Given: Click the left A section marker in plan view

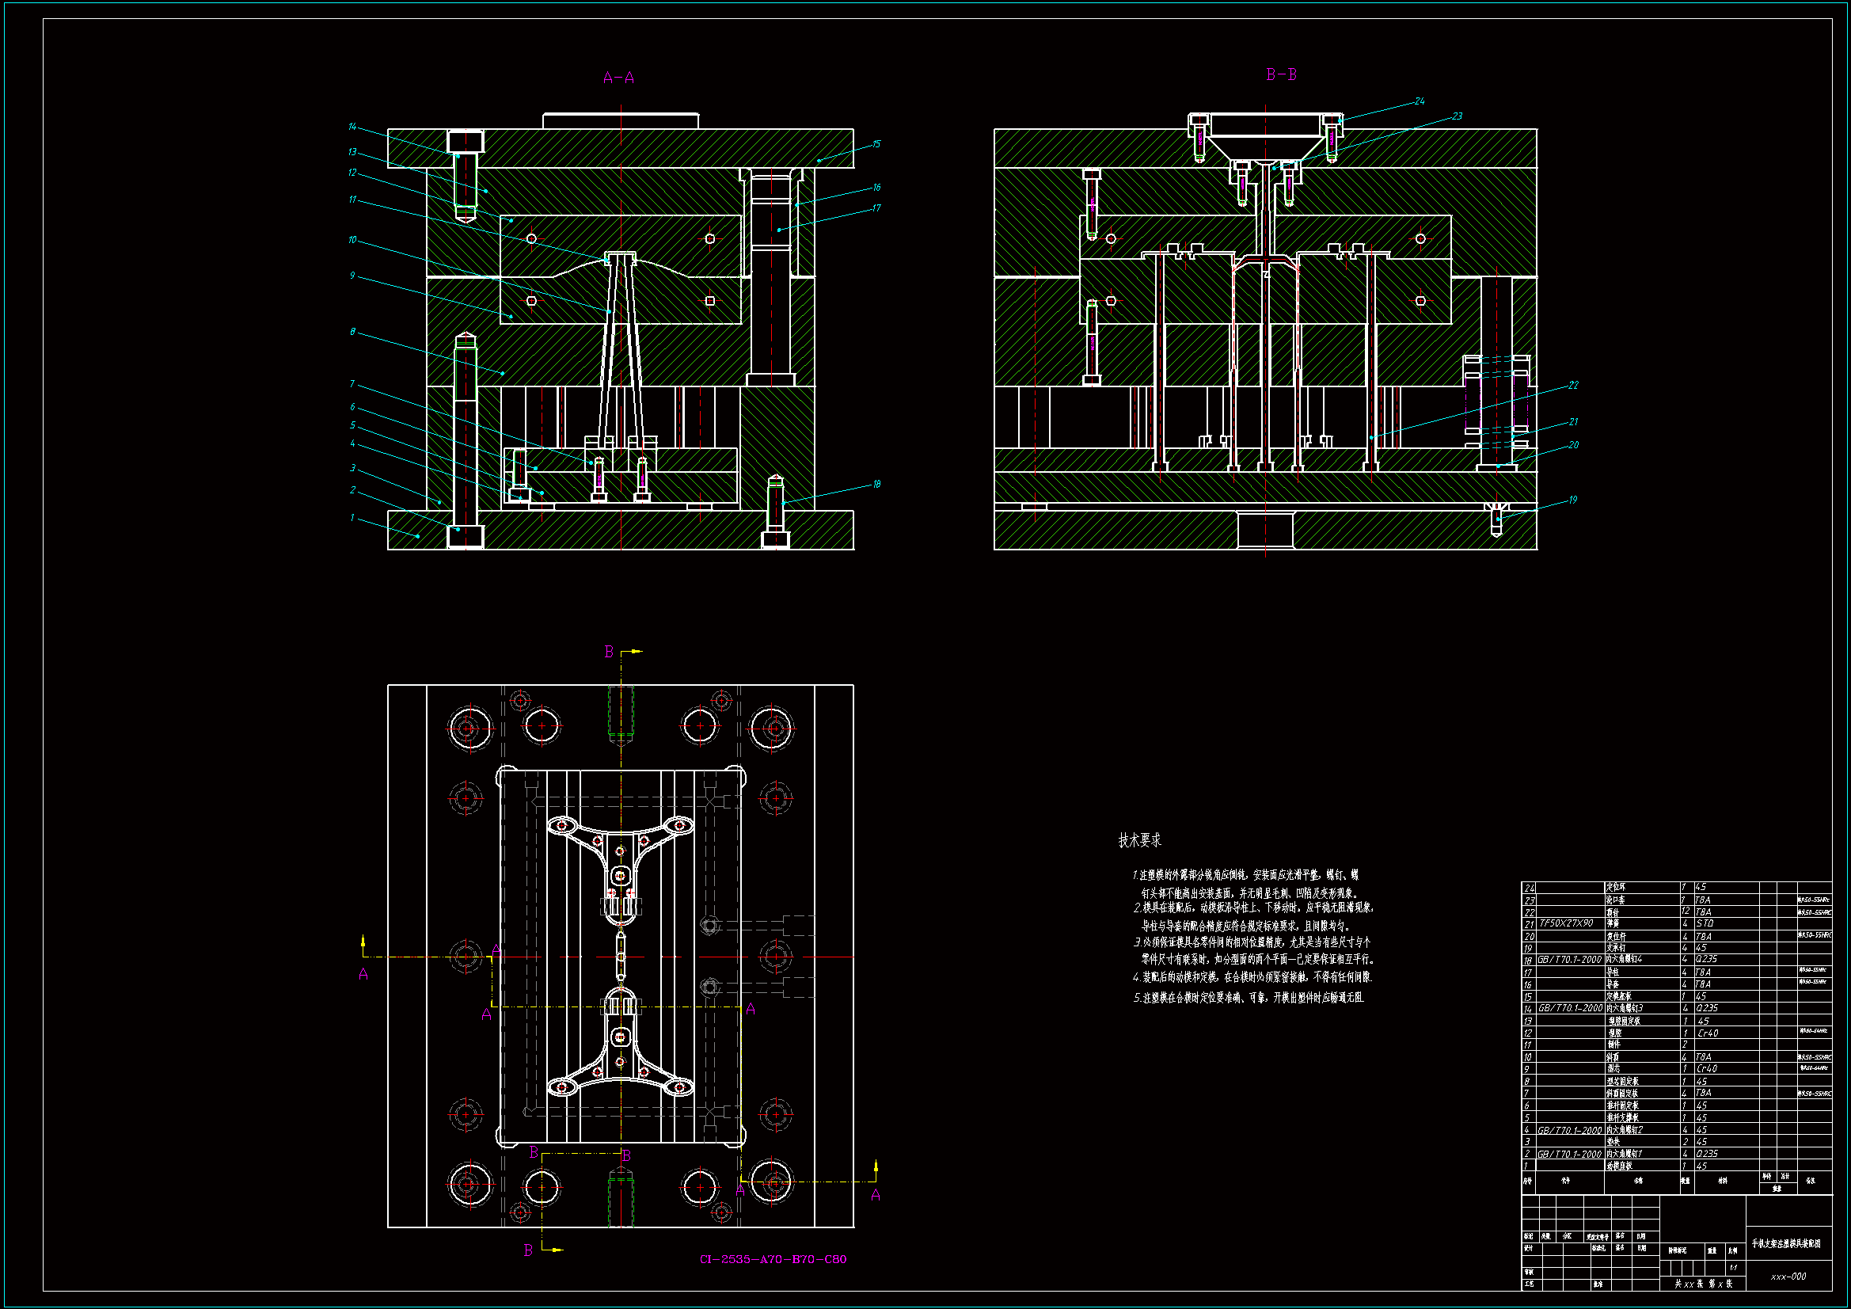Looking at the screenshot, I should click(x=363, y=974).
